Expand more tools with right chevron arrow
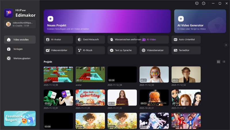The width and height of the screenshot is (230, 130). (x=226, y=45)
